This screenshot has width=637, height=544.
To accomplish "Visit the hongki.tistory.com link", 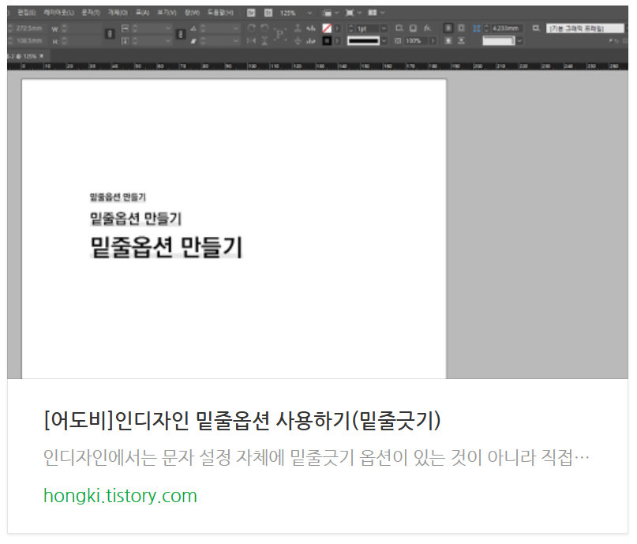I will tap(120, 496).
